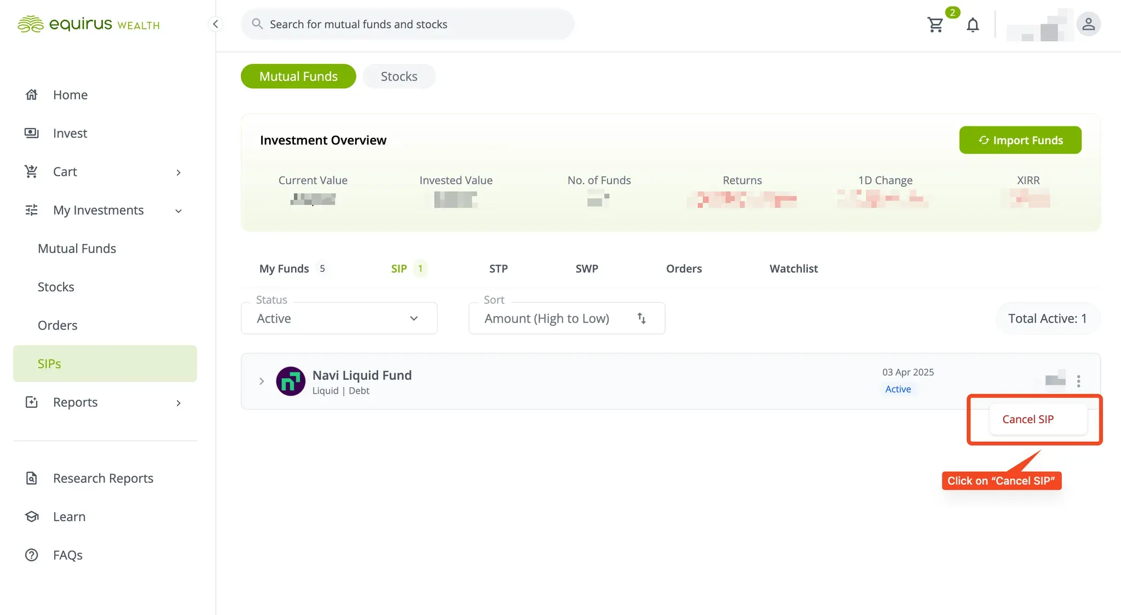Collapse the sidebar with the arrow button
1121x615 pixels.
[216, 24]
